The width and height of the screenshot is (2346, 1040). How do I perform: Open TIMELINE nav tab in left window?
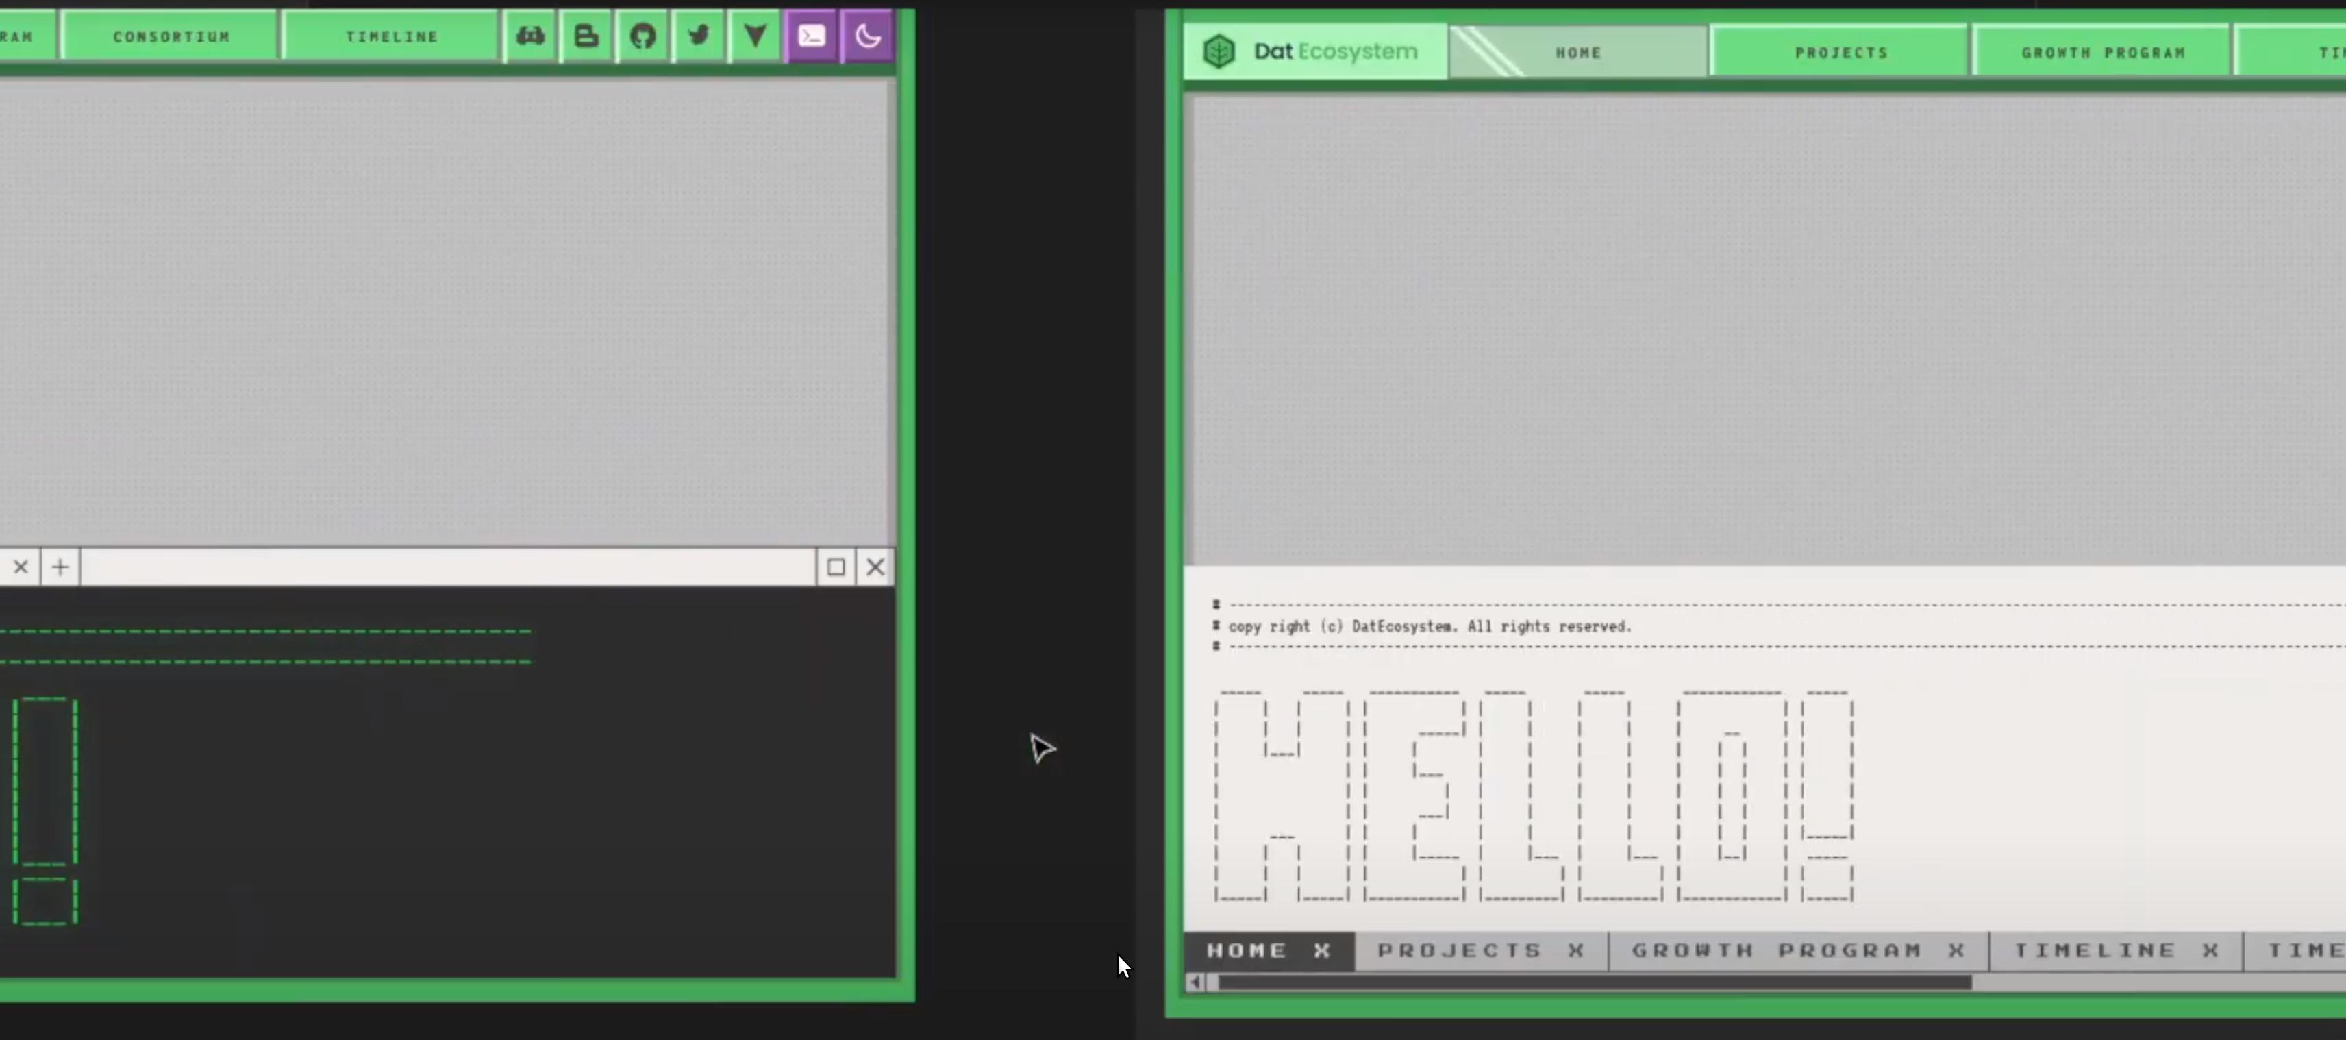[x=392, y=36]
